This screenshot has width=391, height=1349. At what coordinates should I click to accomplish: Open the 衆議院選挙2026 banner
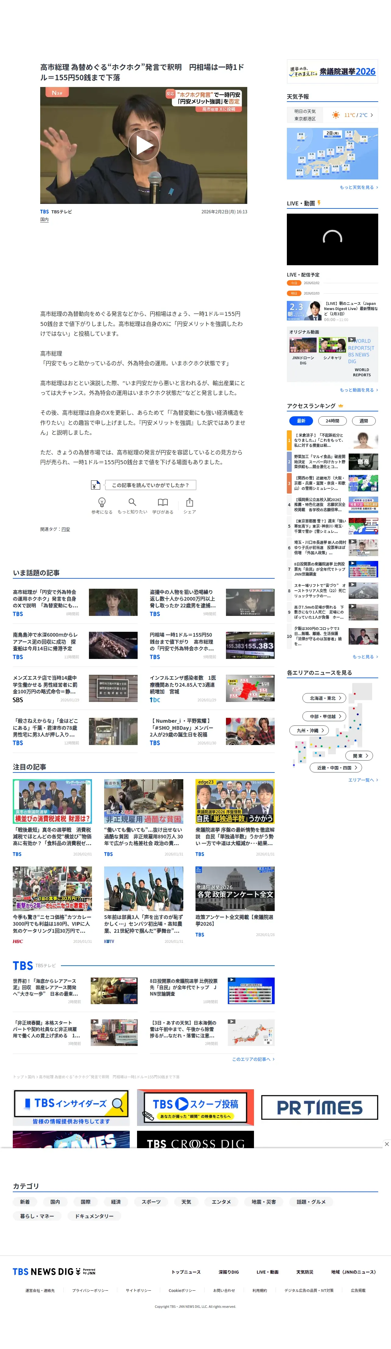click(x=333, y=72)
